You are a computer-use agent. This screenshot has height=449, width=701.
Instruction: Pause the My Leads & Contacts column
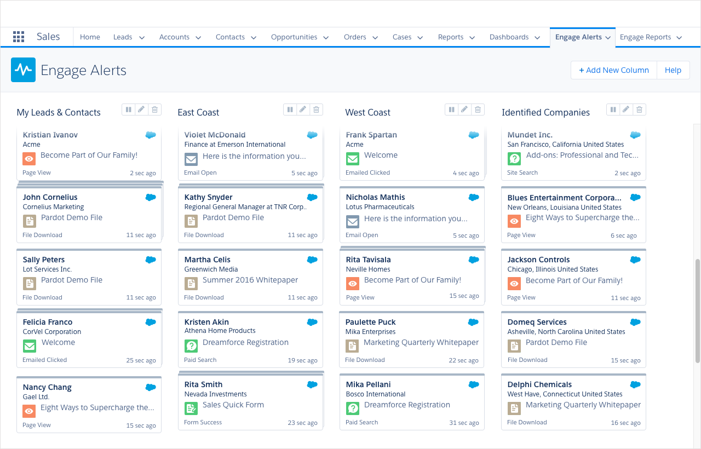128,110
